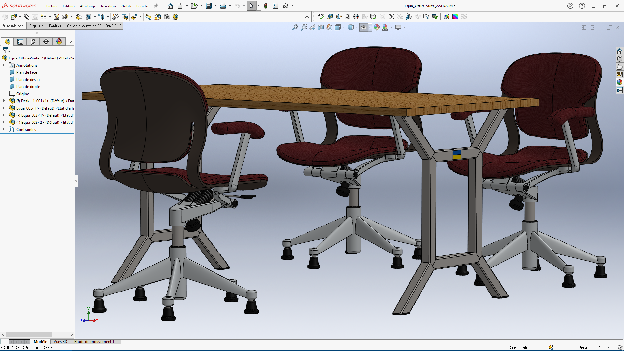This screenshot has height=351, width=624.
Task: Toggle the menu bar pin
Action: point(156,6)
